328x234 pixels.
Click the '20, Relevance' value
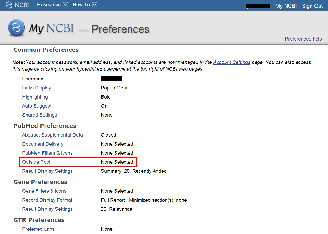pyautogui.click(x=116, y=209)
